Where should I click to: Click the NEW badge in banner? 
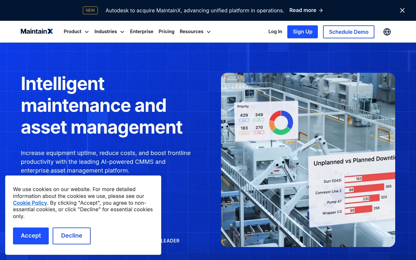(x=90, y=10)
